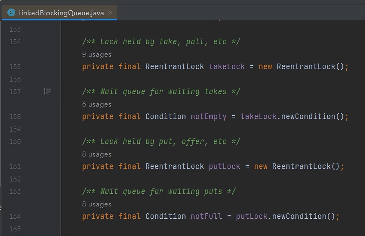The height and width of the screenshot is (236, 365).
Task: Click the ReentrantLock type on line 161
Action: (x=175, y=167)
